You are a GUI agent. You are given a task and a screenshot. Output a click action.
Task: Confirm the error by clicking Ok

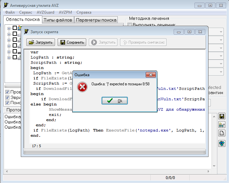click(x=114, y=101)
